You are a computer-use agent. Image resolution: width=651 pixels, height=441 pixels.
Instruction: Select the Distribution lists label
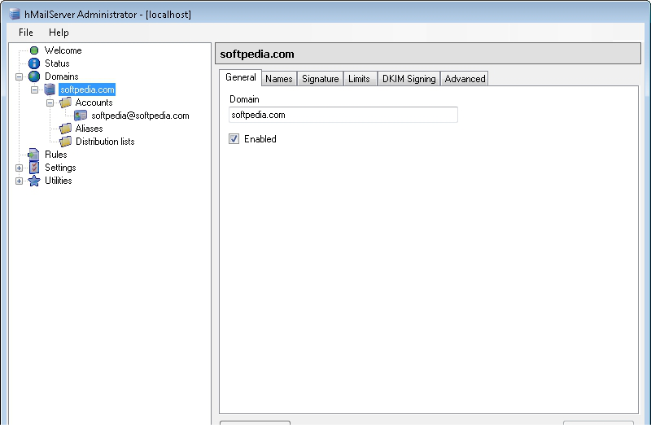[x=105, y=142]
